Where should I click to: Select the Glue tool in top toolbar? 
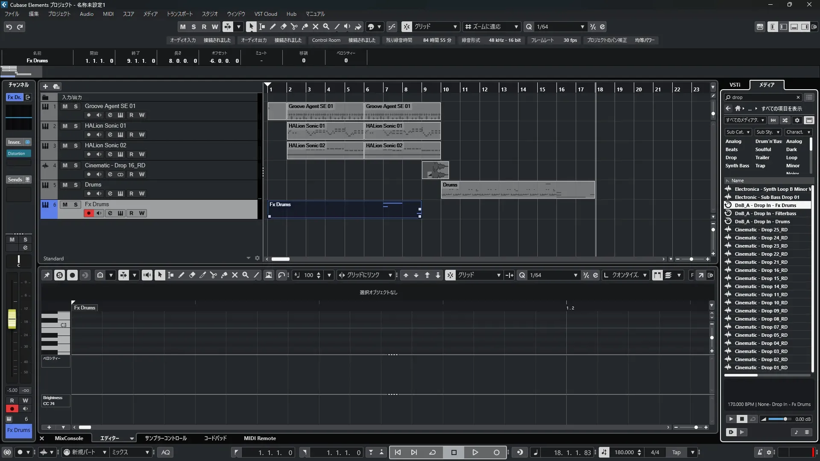pyautogui.click(x=305, y=26)
